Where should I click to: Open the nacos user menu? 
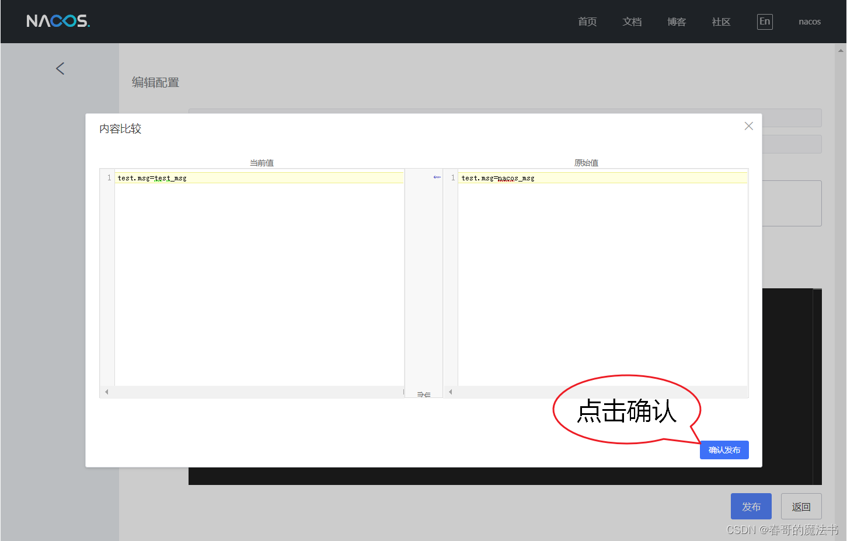point(810,22)
